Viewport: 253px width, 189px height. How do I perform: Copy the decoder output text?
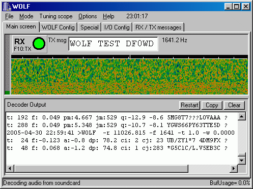[212, 105]
